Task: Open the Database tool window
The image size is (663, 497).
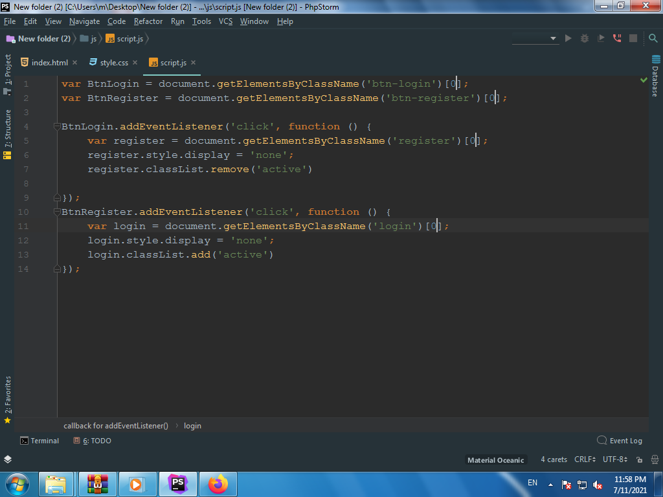Action: [655, 76]
